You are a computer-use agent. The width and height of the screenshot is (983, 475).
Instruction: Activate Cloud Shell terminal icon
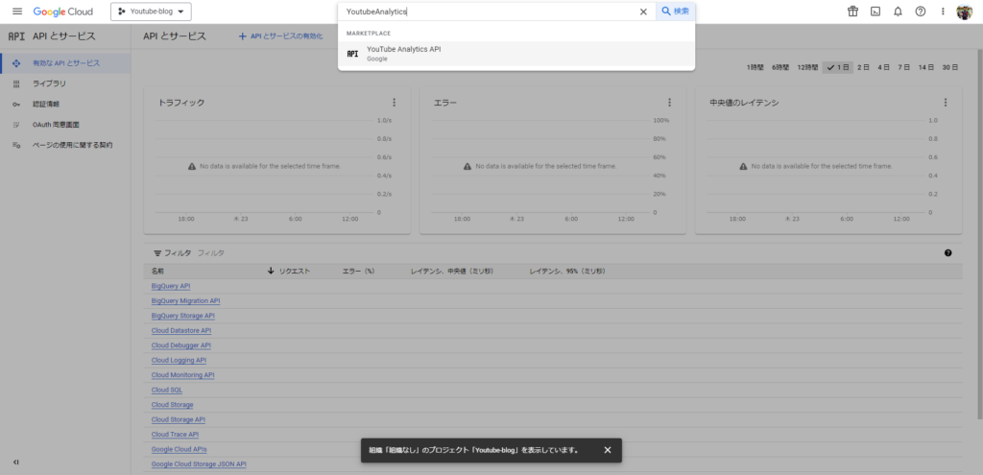coord(875,12)
